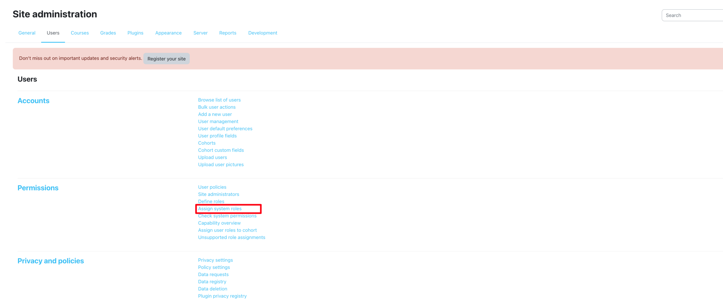Open Site administrators settings
723x306 pixels.
[x=218, y=194]
